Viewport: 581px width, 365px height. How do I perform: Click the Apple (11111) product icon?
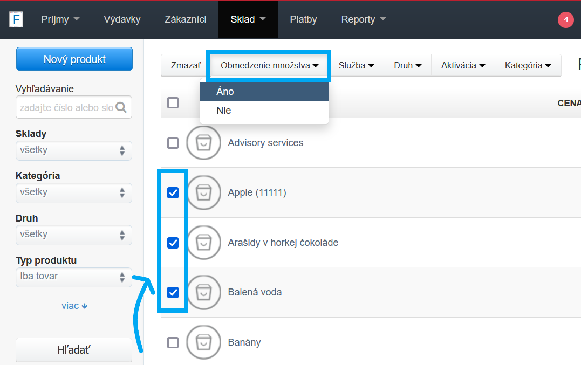[x=203, y=192]
